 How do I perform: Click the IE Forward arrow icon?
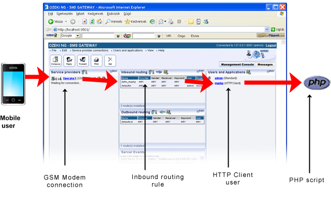pos(73,22)
